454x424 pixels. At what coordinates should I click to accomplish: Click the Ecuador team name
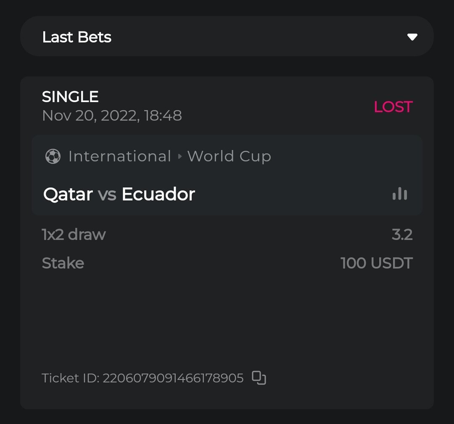[x=158, y=194]
